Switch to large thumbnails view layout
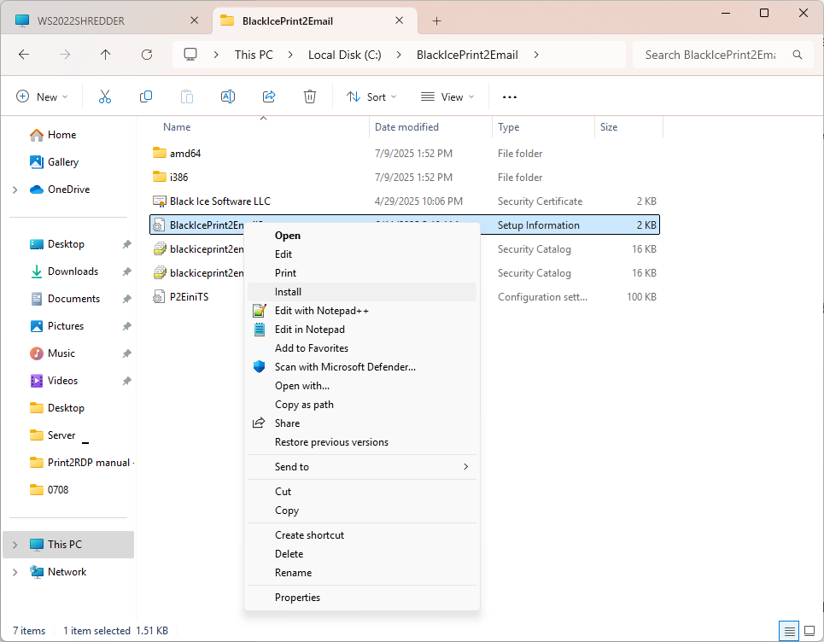The image size is (824, 642). pos(809,631)
